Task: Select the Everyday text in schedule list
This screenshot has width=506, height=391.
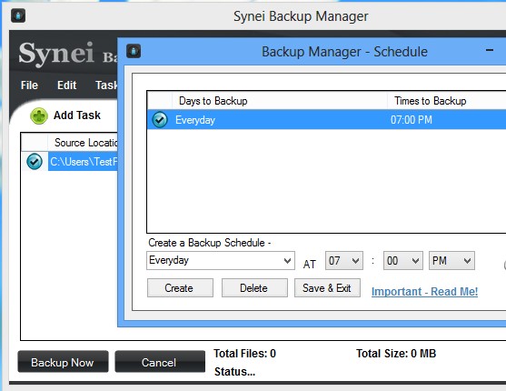Action: (x=195, y=120)
